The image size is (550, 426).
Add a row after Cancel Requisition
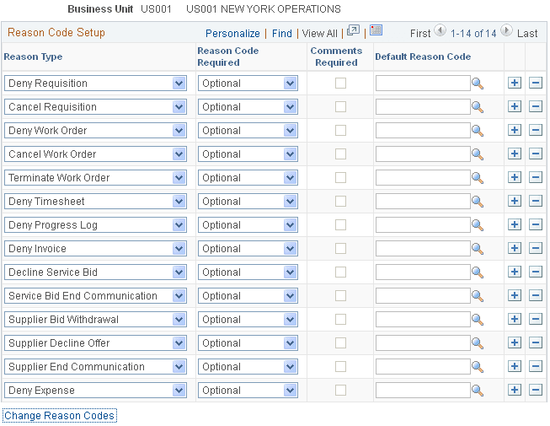tap(515, 107)
